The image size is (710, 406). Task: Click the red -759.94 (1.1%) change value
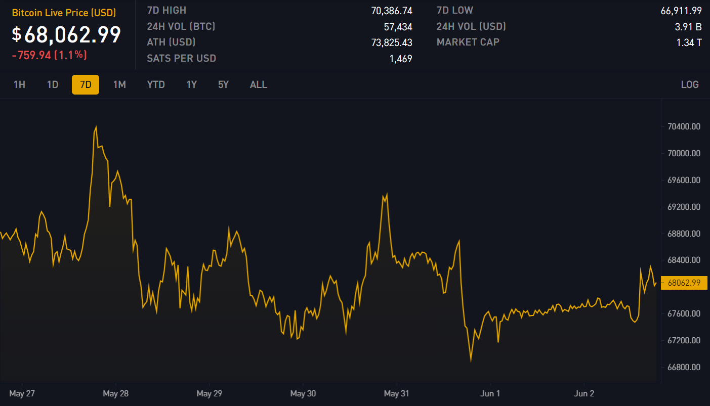coord(50,55)
